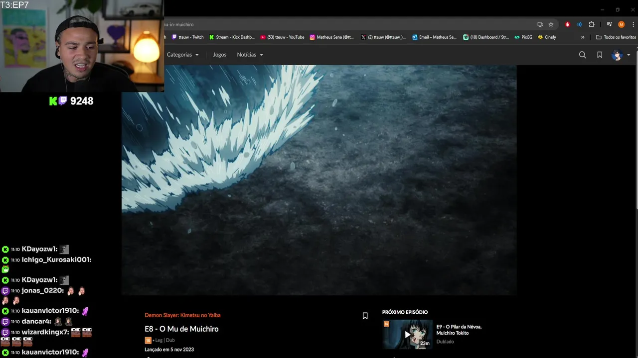
Task: Expand the Notícias dropdown
Action: tap(250, 55)
